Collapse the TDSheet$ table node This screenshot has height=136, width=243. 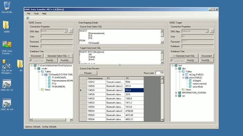tap(43, 75)
